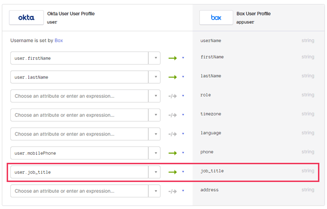Click the green mapping arrow for lastName

click(173, 77)
